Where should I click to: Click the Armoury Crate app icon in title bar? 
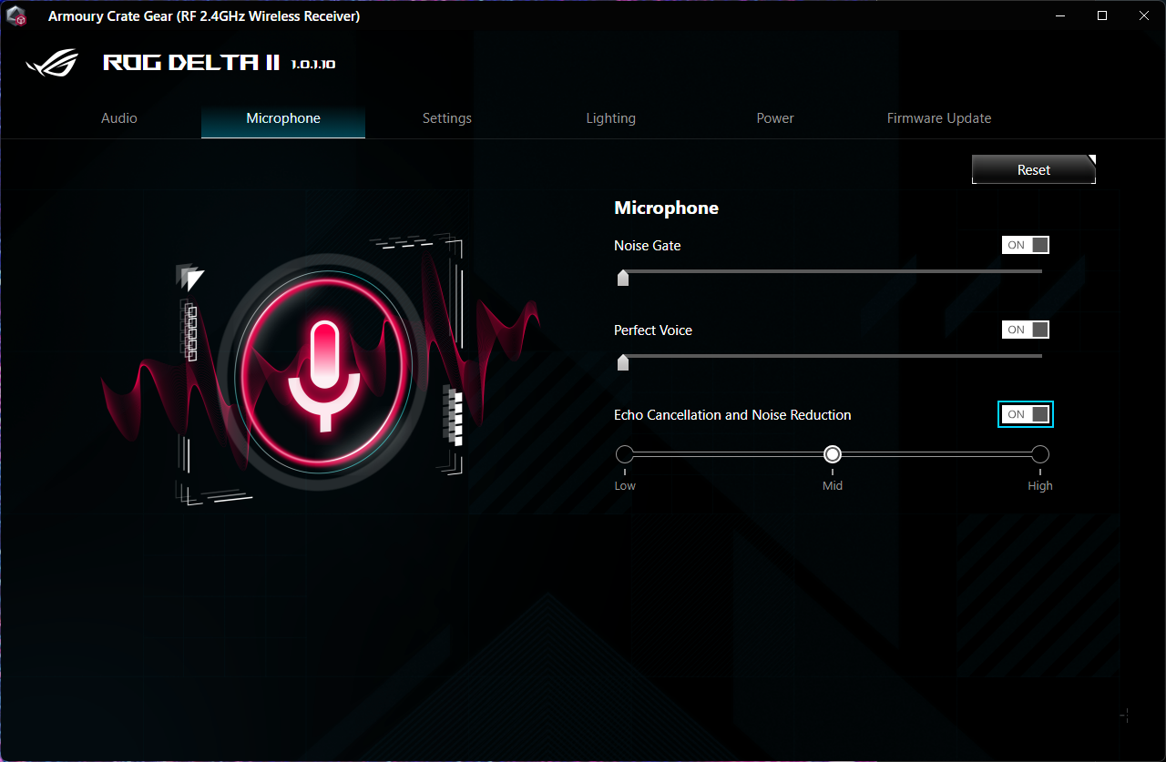(x=16, y=16)
